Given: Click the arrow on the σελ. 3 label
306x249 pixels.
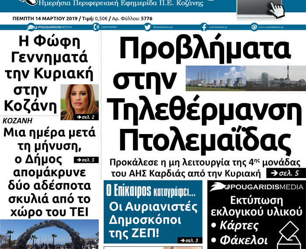Looking at the screenshot, I should [183, 240].
